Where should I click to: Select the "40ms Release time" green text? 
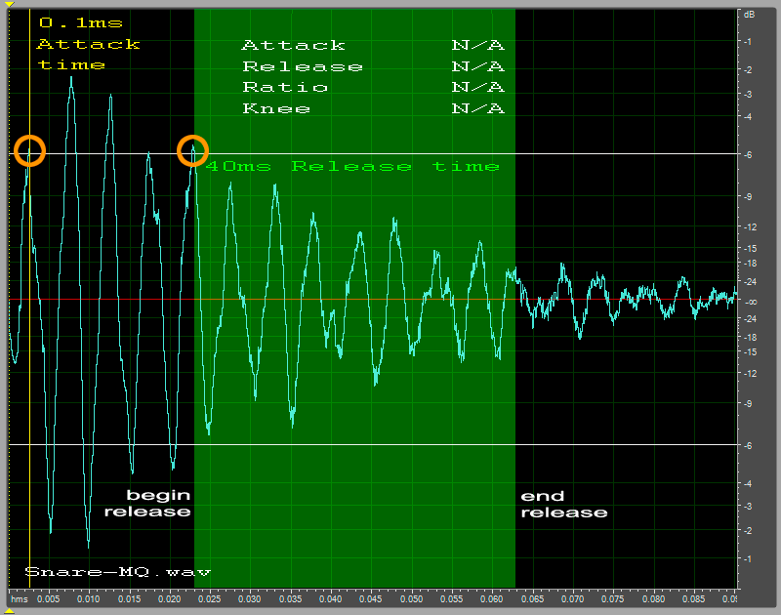tap(352, 167)
